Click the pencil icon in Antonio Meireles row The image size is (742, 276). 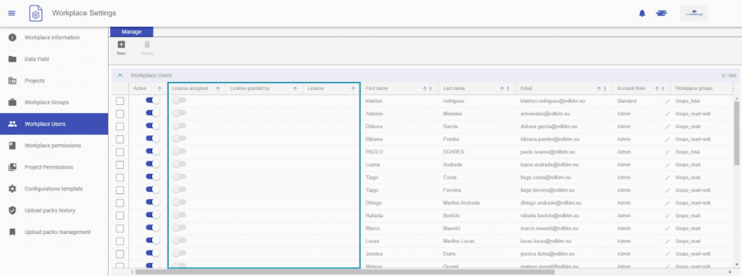point(667,114)
